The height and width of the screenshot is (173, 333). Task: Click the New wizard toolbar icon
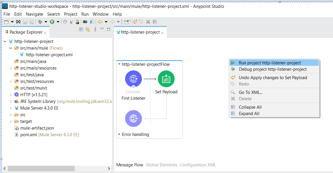pyautogui.click(x=6, y=22)
